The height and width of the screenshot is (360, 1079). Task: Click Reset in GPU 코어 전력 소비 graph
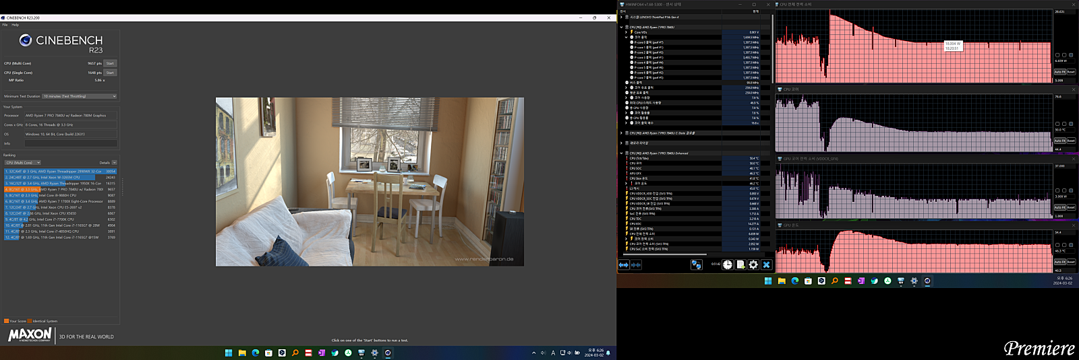1071,207
